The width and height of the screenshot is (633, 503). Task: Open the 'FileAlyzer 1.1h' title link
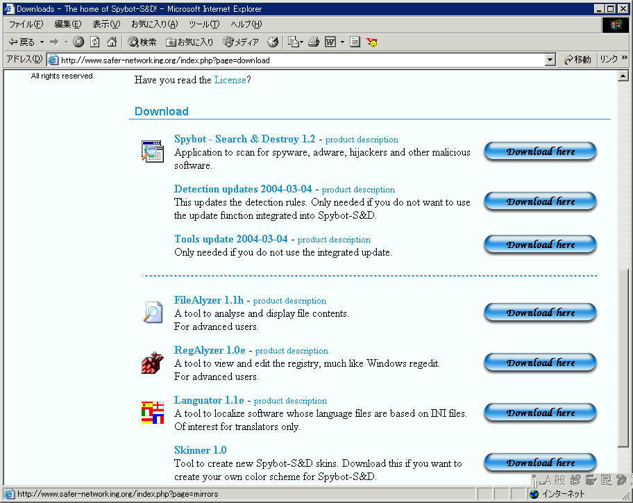(209, 300)
